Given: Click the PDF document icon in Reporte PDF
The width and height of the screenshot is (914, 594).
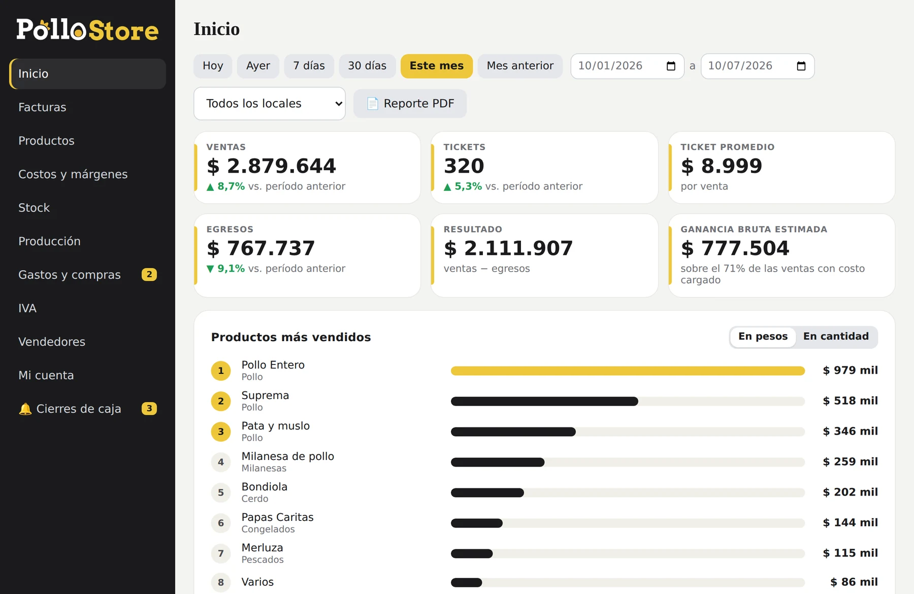Looking at the screenshot, I should click(373, 104).
